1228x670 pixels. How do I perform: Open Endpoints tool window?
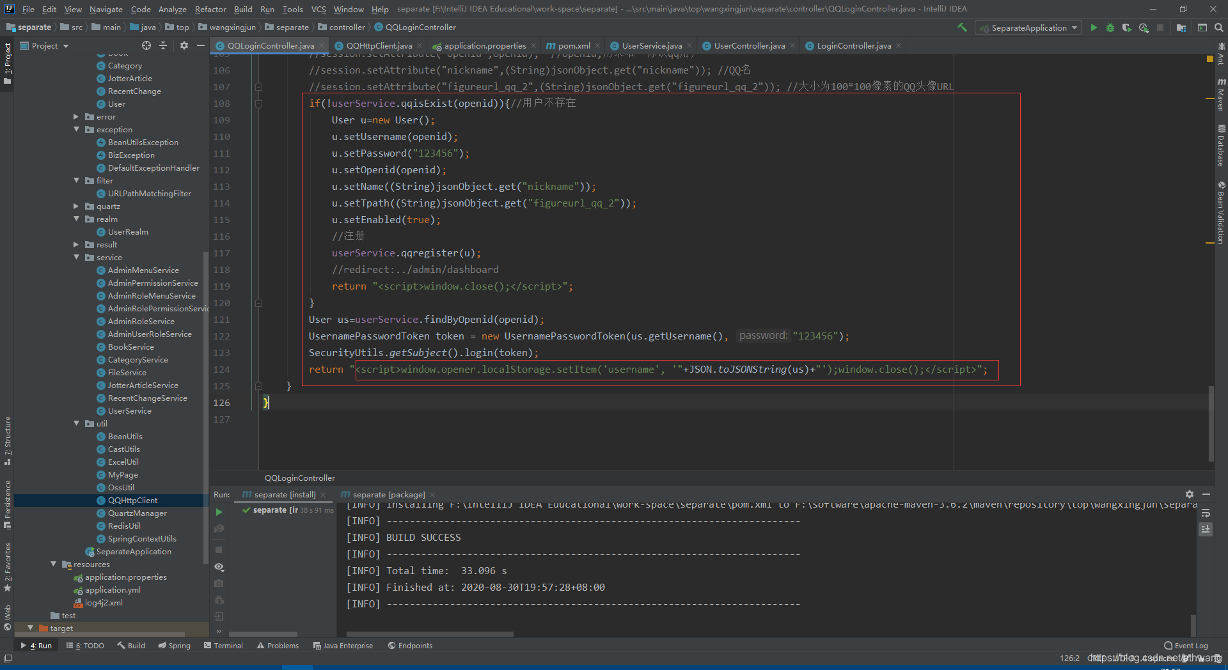coord(410,646)
